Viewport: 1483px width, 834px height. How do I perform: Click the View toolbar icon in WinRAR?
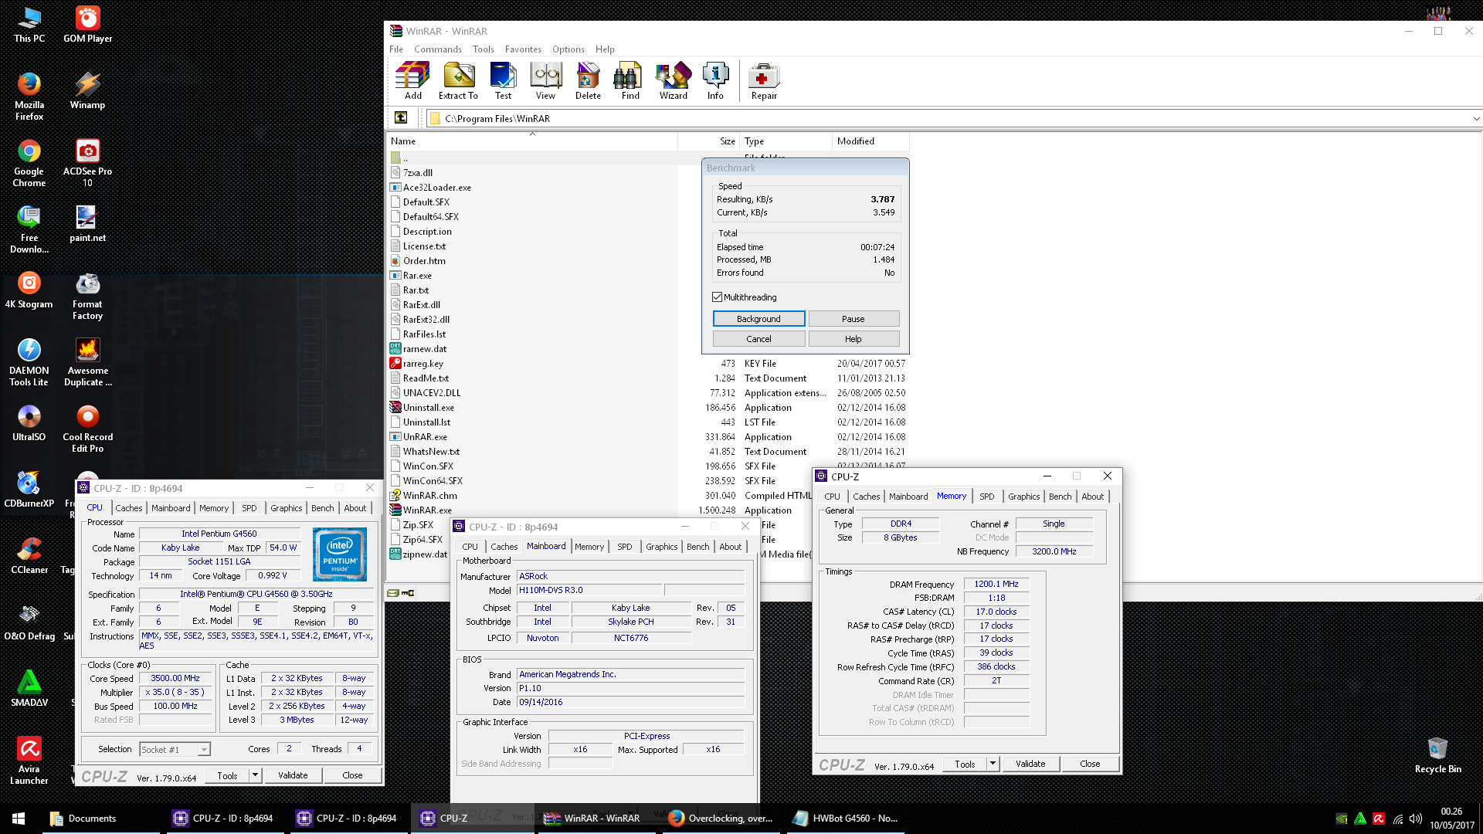(545, 81)
